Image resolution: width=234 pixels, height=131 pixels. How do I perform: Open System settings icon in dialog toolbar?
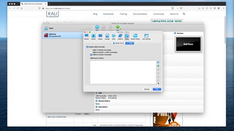pos(94,36)
